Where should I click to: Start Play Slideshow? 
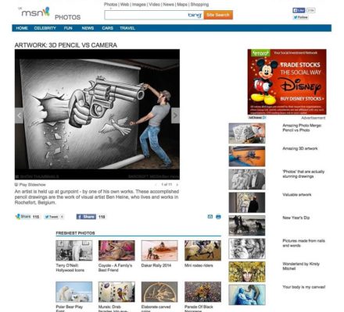tap(30, 185)
